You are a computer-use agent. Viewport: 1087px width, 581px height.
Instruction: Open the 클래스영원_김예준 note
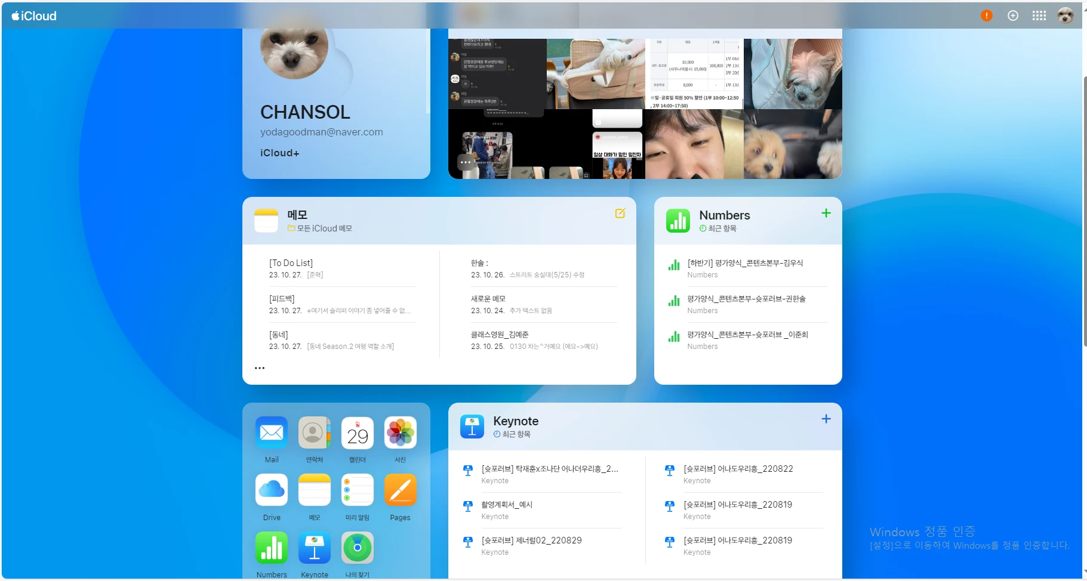[x=544, y=340]
